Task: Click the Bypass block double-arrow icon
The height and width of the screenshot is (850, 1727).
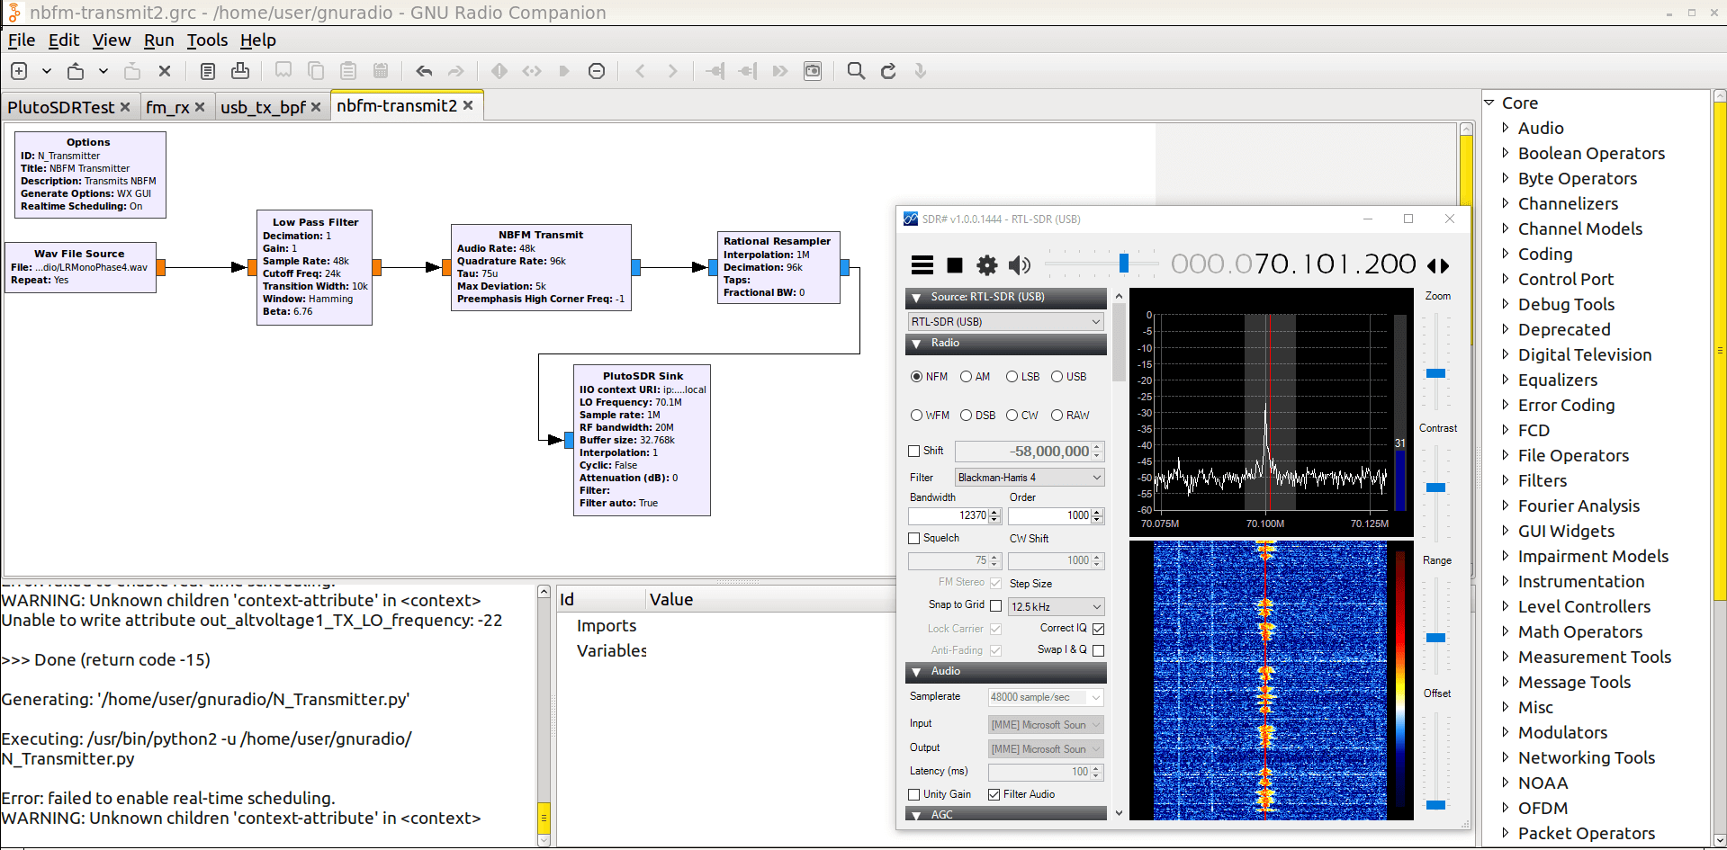Action: pyautogui.click(x=780, y=71)
